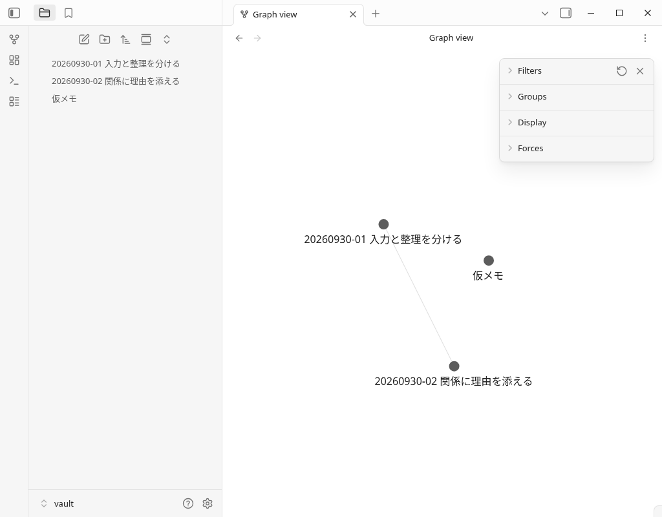Open the Files explorer tab icon
The height and width of the screenshot is (517, 662).
pos(45,13)
